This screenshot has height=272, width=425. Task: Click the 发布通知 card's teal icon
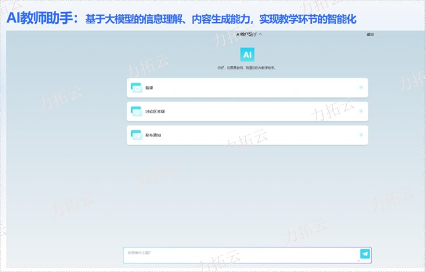pos(136,135)
